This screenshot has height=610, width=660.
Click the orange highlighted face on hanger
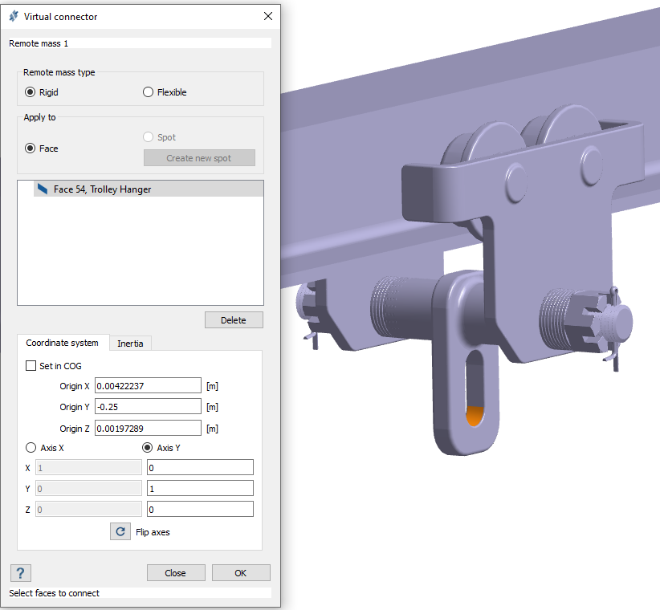click(x=474, y=416)
